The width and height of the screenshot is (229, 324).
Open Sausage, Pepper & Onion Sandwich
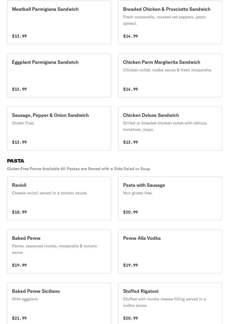click(59, 128)
